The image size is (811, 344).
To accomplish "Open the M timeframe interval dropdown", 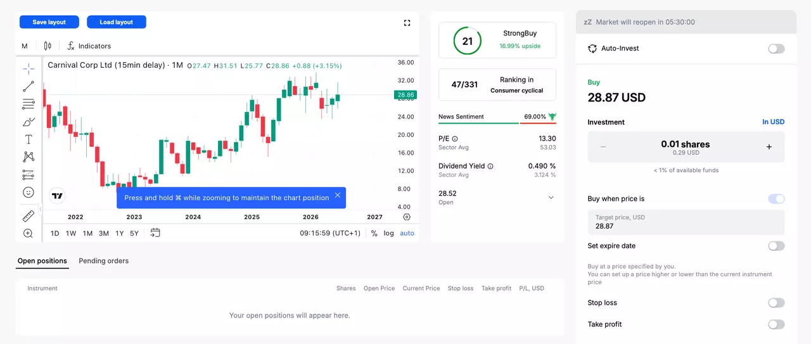I will 25,46.
